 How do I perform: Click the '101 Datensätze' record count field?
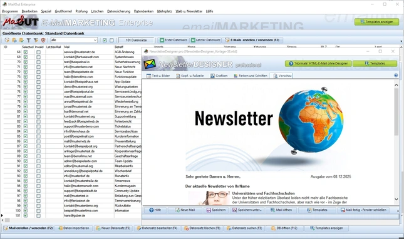136,40
